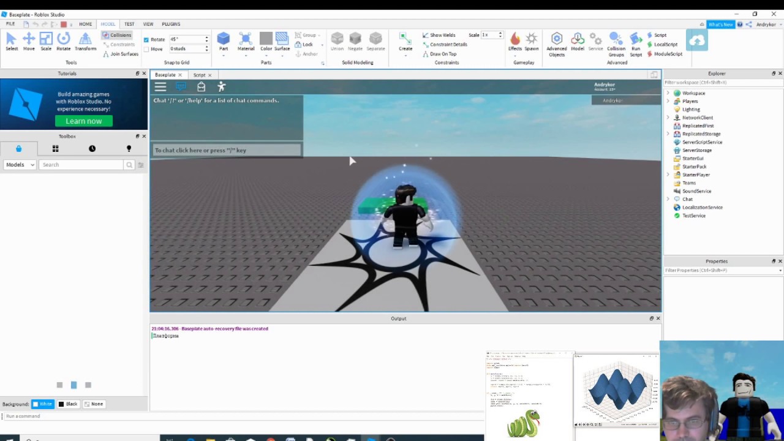Open Toolbox Creations lightbulb icon

[129, 148]
